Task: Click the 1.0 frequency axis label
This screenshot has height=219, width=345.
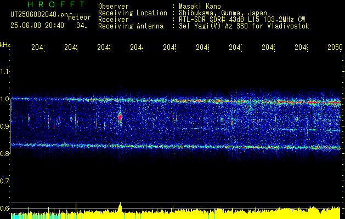Action: click(x=5, y=99)
